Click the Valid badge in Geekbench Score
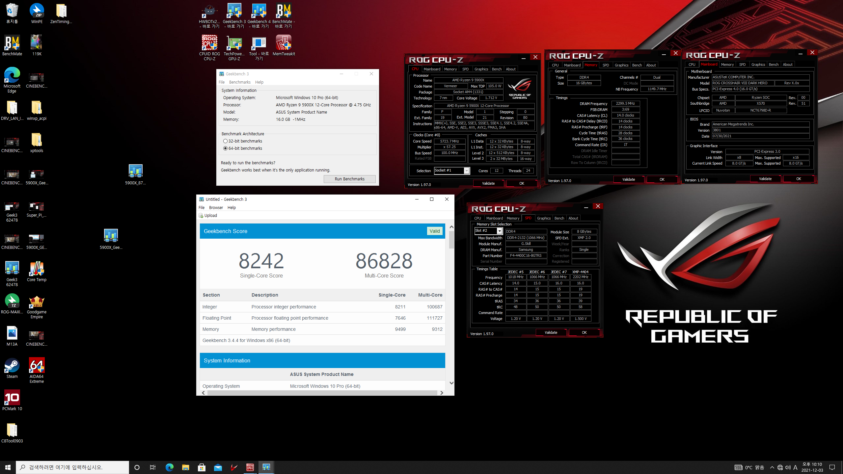This screenshot has height=474, width=843. (x=434, y=231)
